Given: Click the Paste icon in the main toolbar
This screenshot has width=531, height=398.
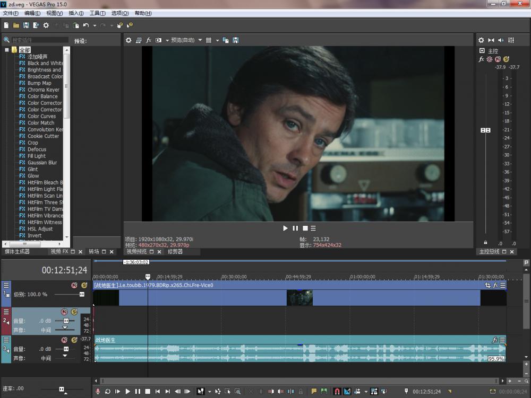Looking at the screenshot, I should [x=76, y=25].
